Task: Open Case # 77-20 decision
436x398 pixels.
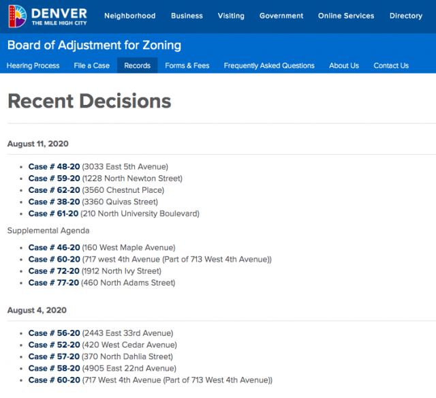Action: (54, 283)
